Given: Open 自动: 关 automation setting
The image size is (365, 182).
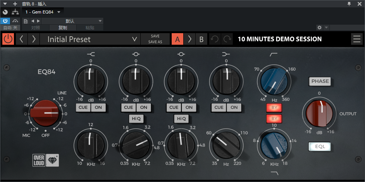Looking at the screenshot, I should (x=10, y=28).
